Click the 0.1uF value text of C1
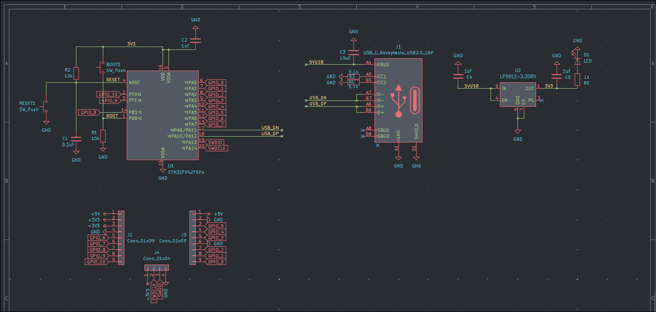 tap(68, 144)
